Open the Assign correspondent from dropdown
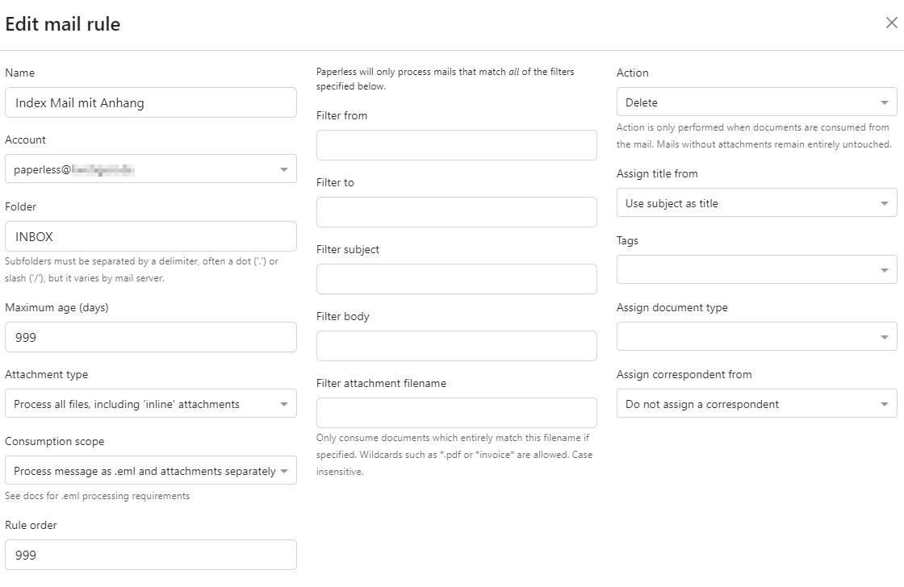This screenshot has width=904, height=587. 756,403
